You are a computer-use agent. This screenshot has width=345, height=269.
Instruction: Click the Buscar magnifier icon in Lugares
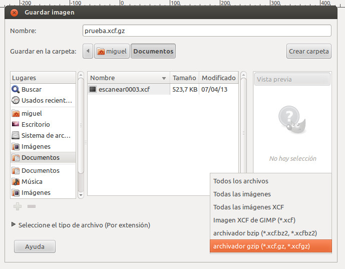(16, 89)
